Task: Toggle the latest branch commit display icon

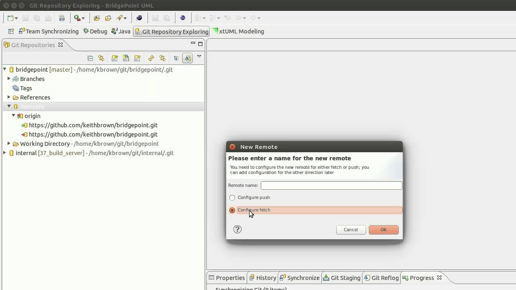Action: 187,58
